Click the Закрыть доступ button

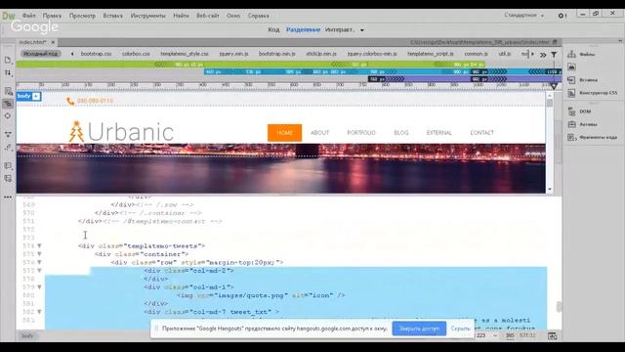tap(419, 329)
